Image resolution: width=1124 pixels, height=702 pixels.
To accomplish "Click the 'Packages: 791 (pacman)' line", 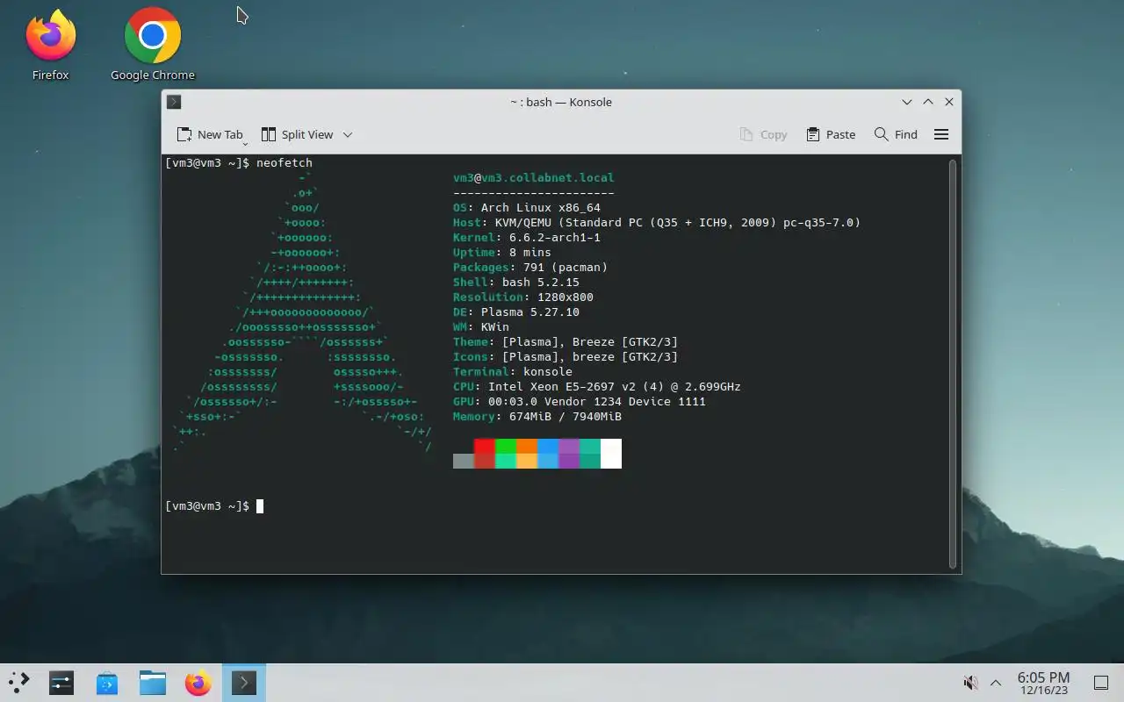I will [530, 268].
